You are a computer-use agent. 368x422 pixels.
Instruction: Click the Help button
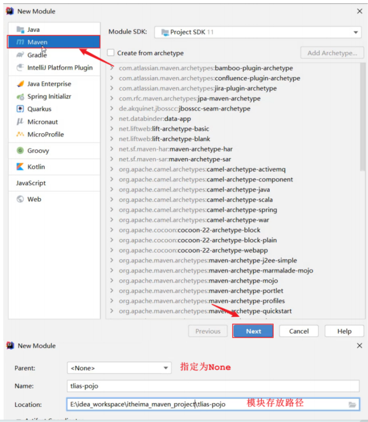click(344, 331)
